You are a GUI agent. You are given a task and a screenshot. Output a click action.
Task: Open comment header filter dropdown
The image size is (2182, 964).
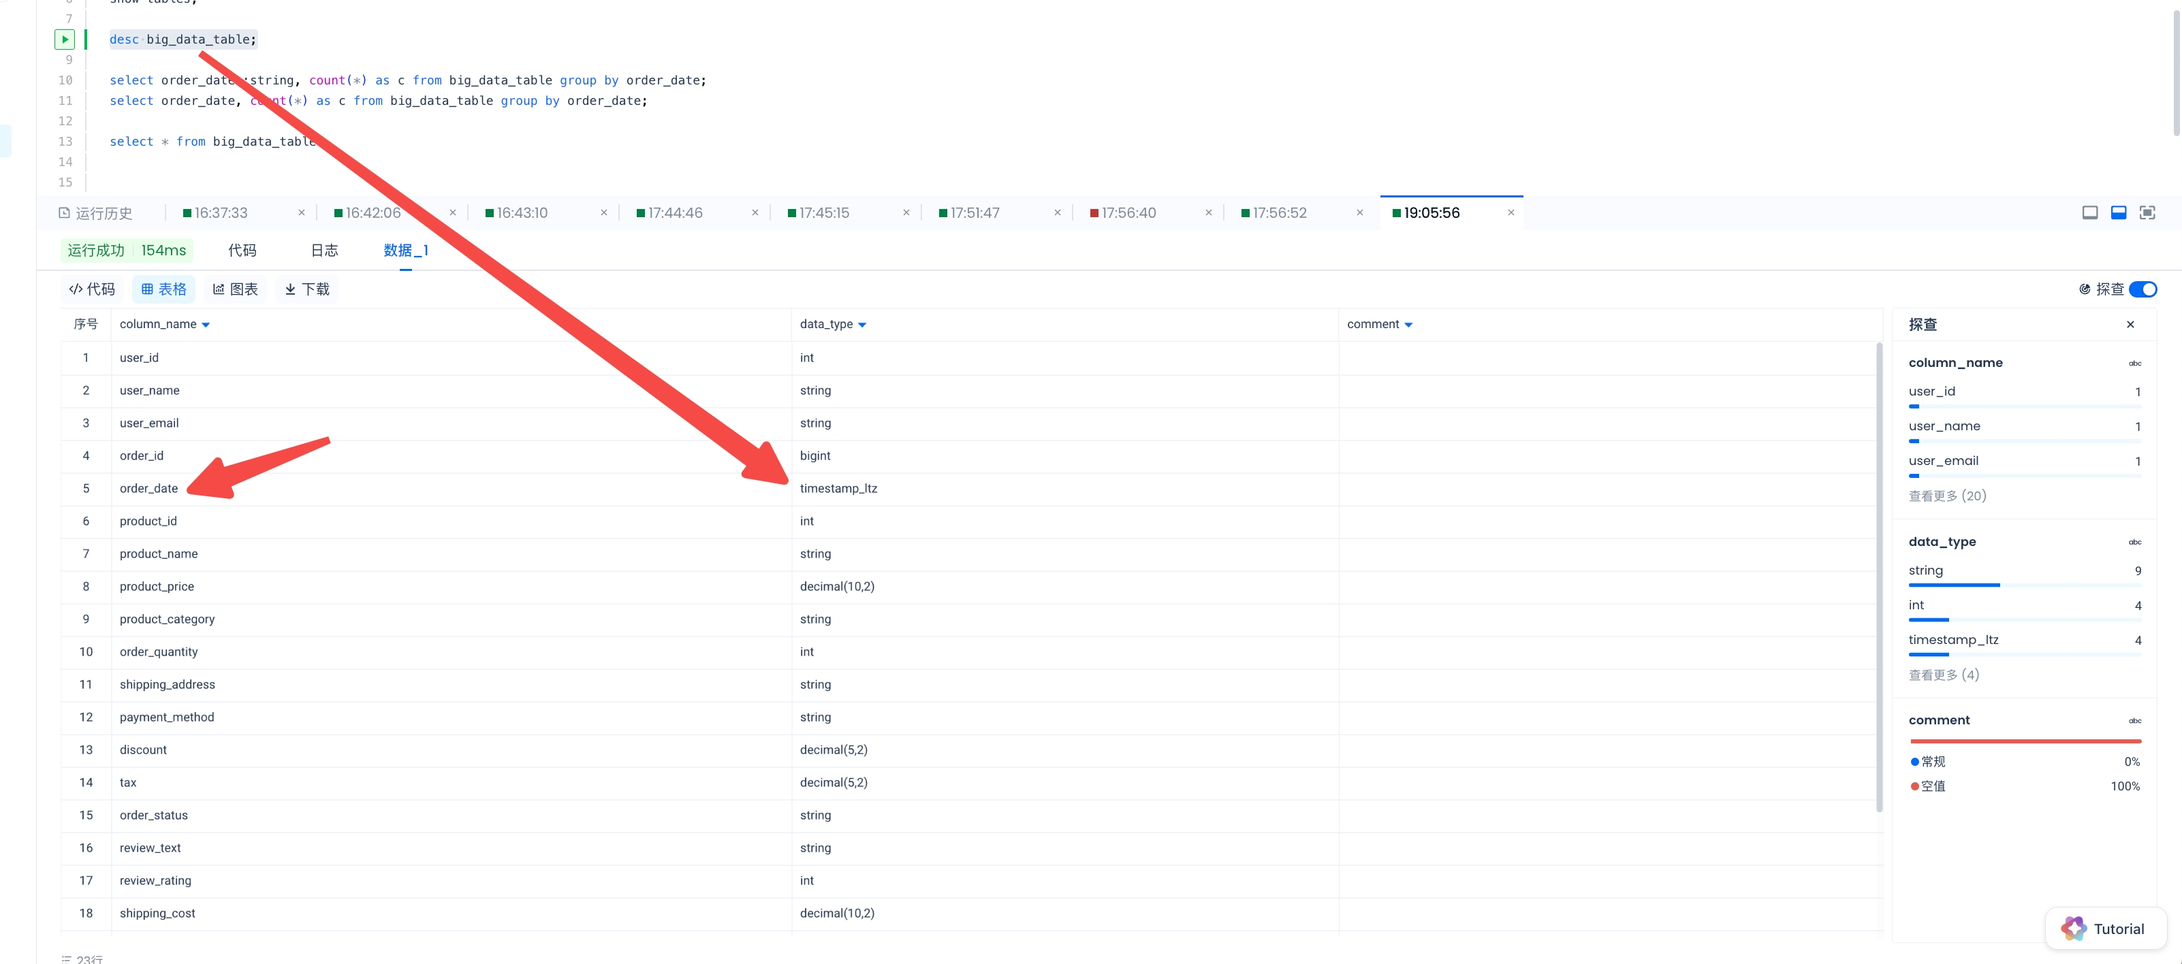coord(1408,325)
